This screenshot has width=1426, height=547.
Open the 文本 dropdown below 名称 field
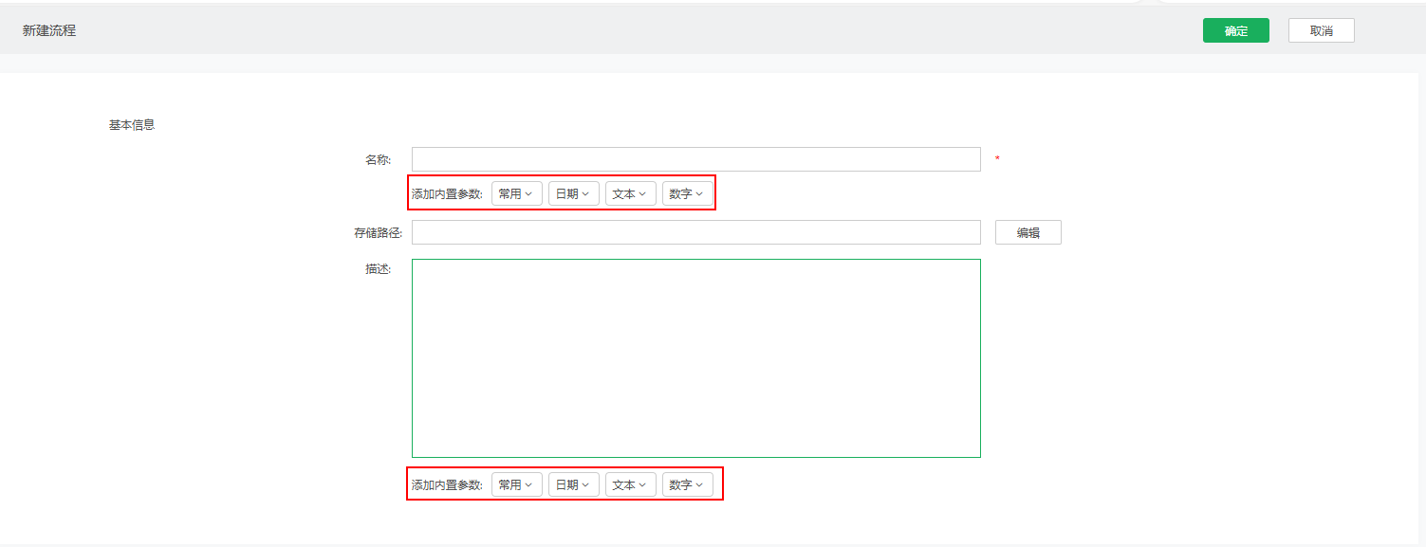(x=630, y=193)
